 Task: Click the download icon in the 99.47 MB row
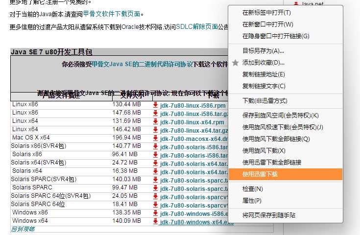click(155, 188)
